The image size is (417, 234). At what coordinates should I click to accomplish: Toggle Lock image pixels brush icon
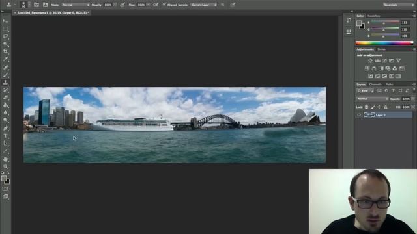(x=373, y=107)
